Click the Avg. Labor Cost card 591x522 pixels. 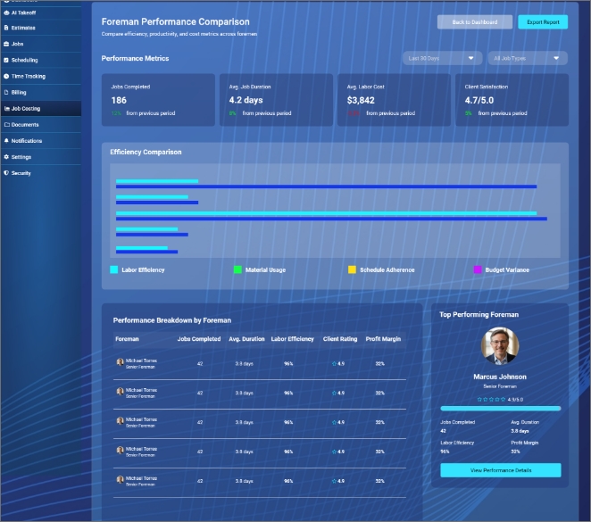(x=394, y=100)
